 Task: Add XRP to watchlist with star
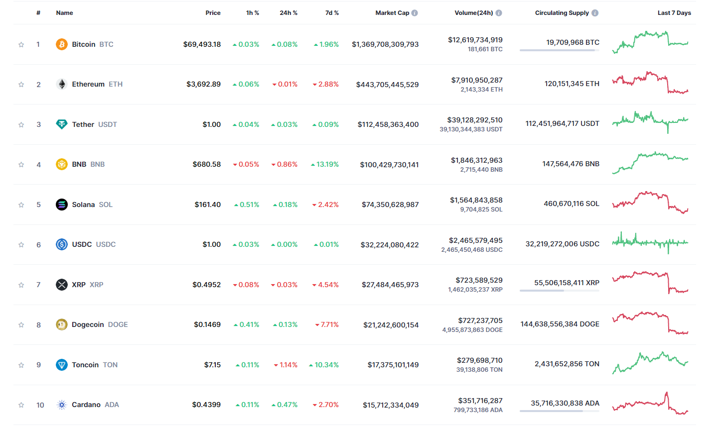[21, 285]
